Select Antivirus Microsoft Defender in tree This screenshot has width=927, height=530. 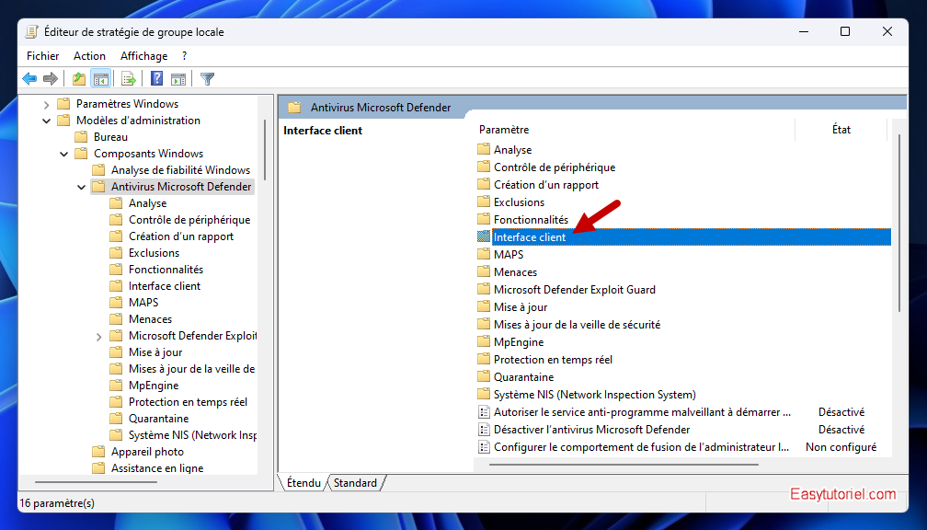click(x=181, y=186)
